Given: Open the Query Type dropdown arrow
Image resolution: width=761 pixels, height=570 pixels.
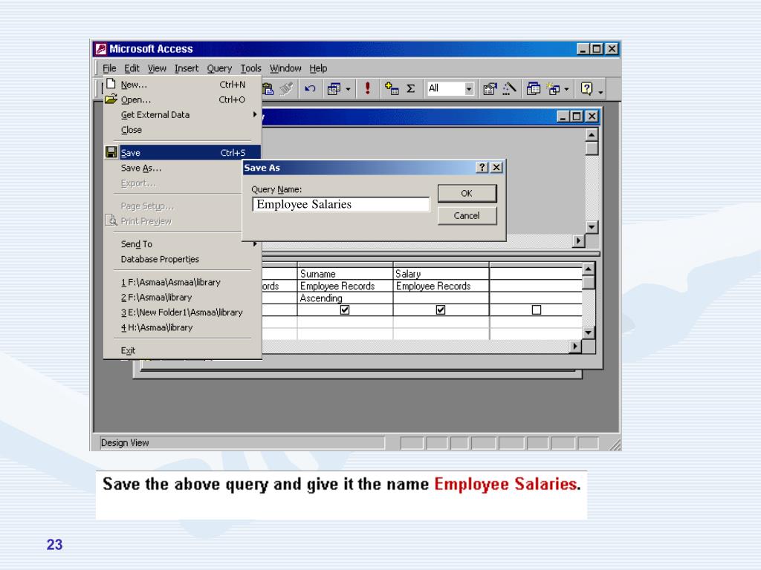Looking at the screenshot, I should click(348, 89).
